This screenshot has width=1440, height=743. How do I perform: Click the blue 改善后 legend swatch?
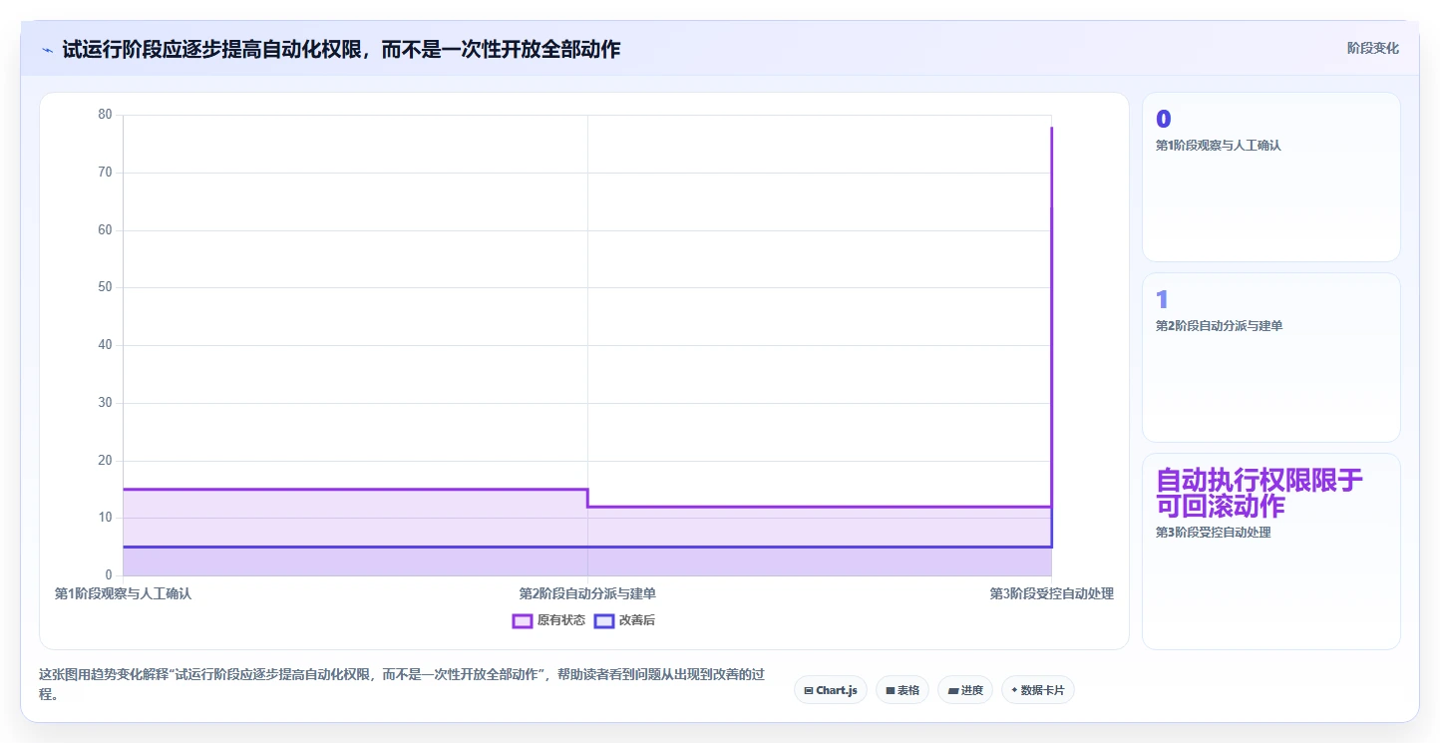pyautogui.click(x=604, y=620)
